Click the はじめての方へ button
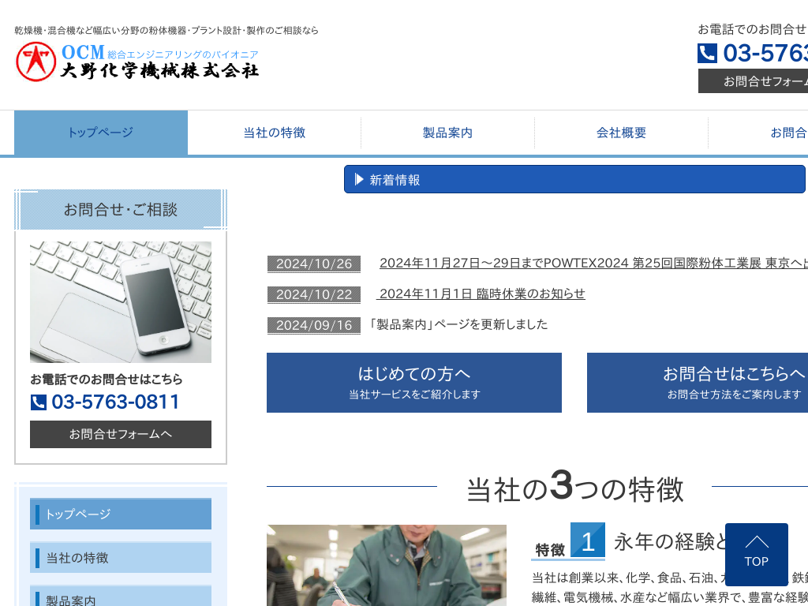The image size is (808, 606). 414,383
